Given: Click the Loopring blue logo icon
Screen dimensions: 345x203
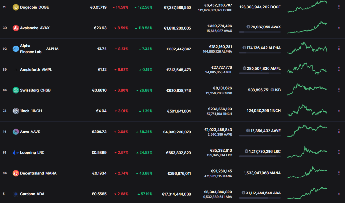Looking at the screenshot, I should pyautogui.click(x=16, y=152).
